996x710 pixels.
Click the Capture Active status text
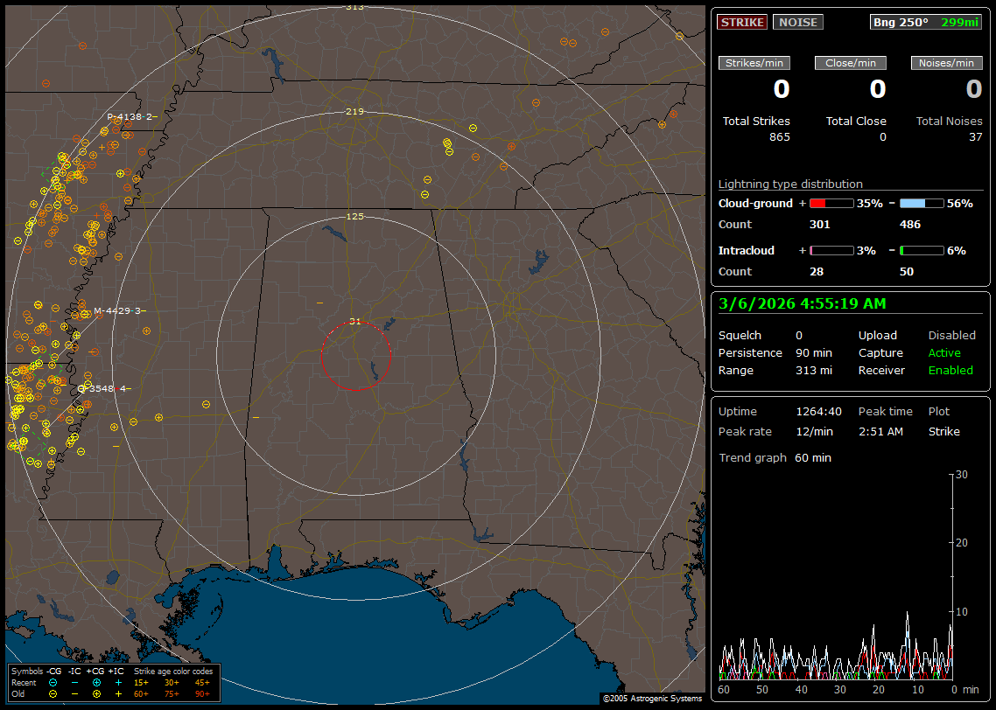point(944,352)
